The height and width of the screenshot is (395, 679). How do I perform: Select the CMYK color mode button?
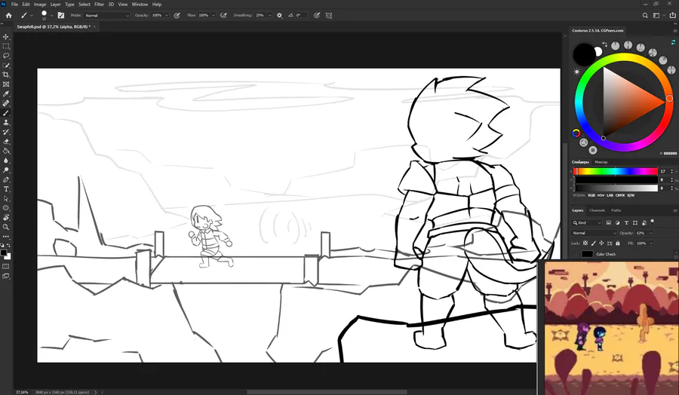coord(620,195)
